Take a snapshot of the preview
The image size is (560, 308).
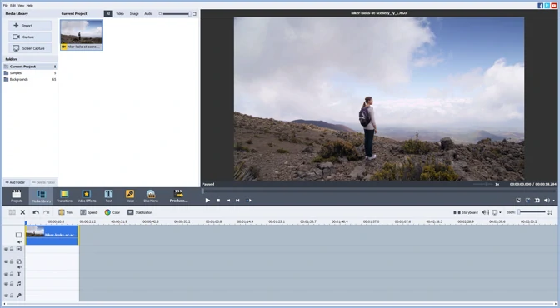[537, 201]
